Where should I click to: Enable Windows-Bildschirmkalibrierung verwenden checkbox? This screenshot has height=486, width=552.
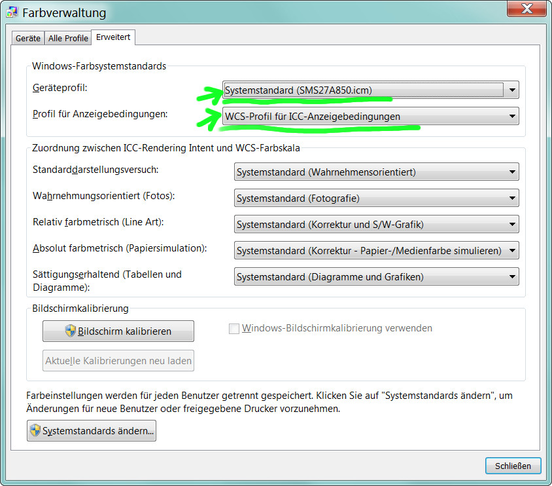point(233,329)
